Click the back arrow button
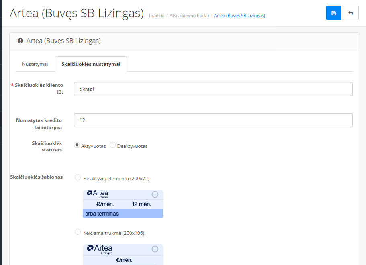This screenshot has width=366, height=265. point(351,13)
